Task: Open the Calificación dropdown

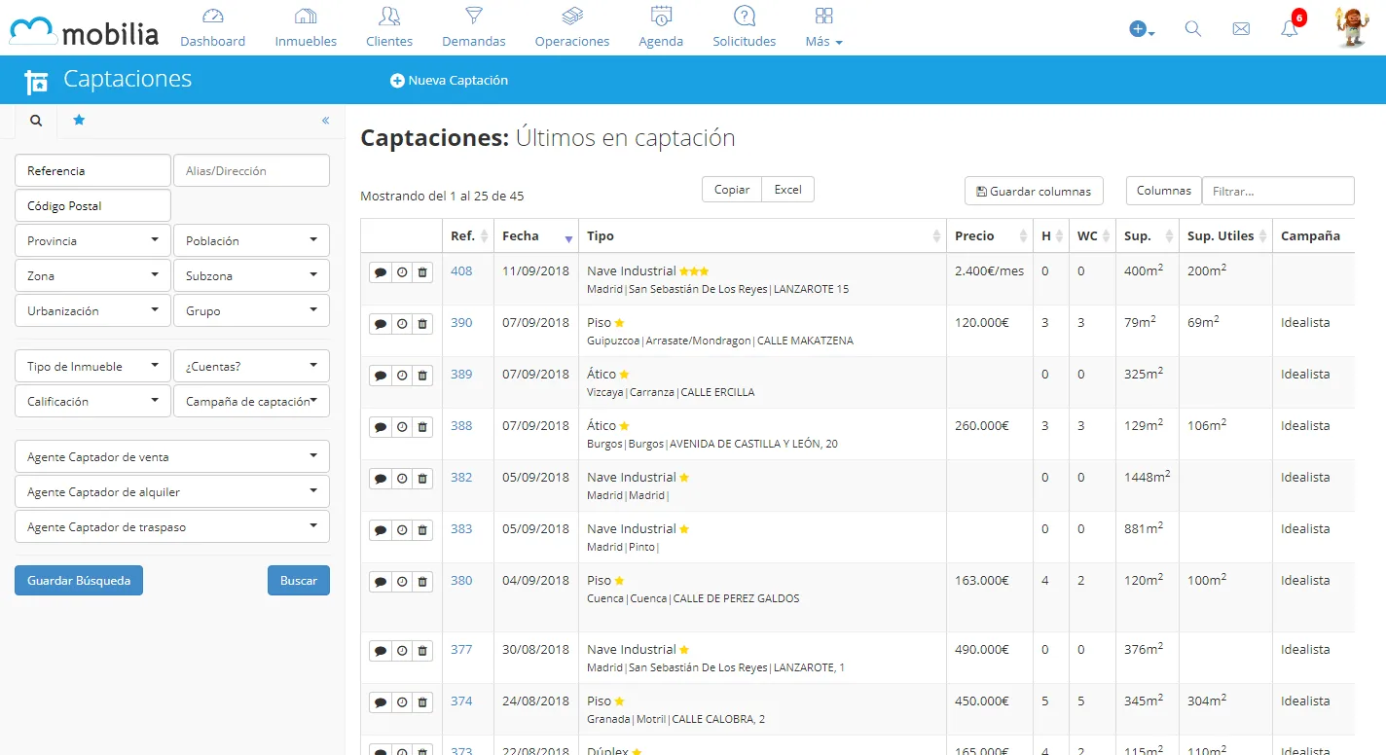Action: coord(93,401)
